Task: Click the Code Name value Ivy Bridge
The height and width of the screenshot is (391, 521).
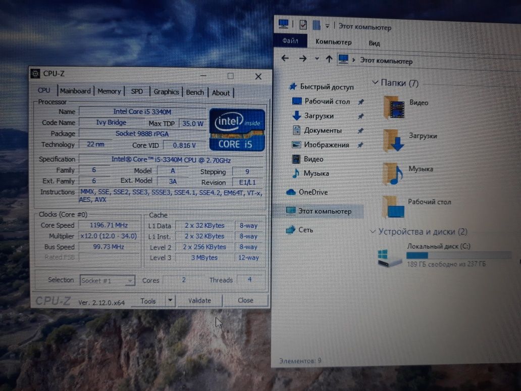Action: point(111,122)
